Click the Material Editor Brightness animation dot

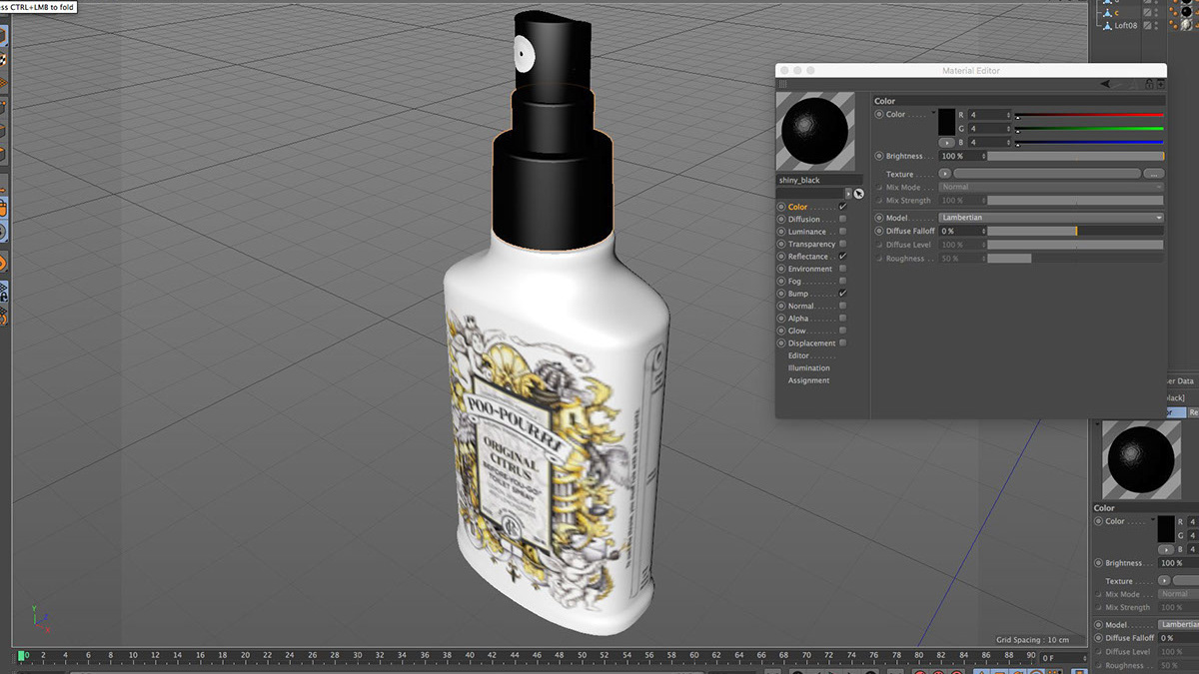[879, 156]
